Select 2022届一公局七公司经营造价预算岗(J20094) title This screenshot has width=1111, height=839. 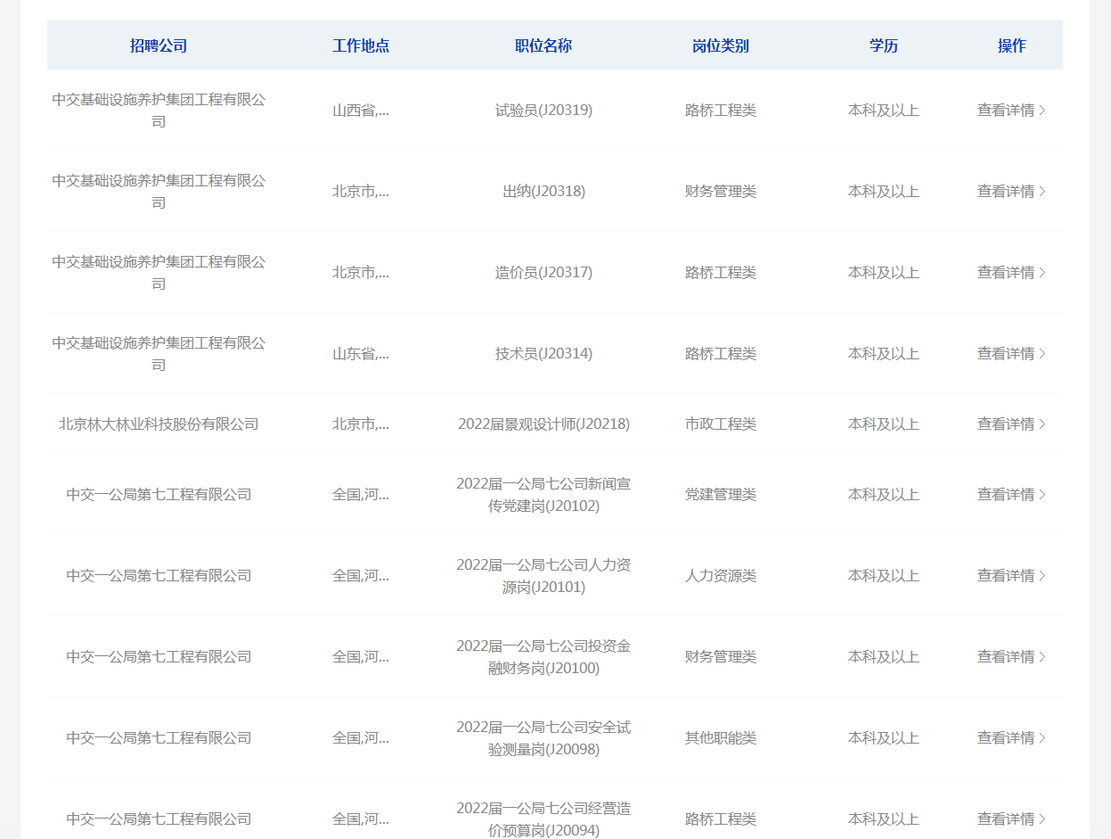click(543, 819)
